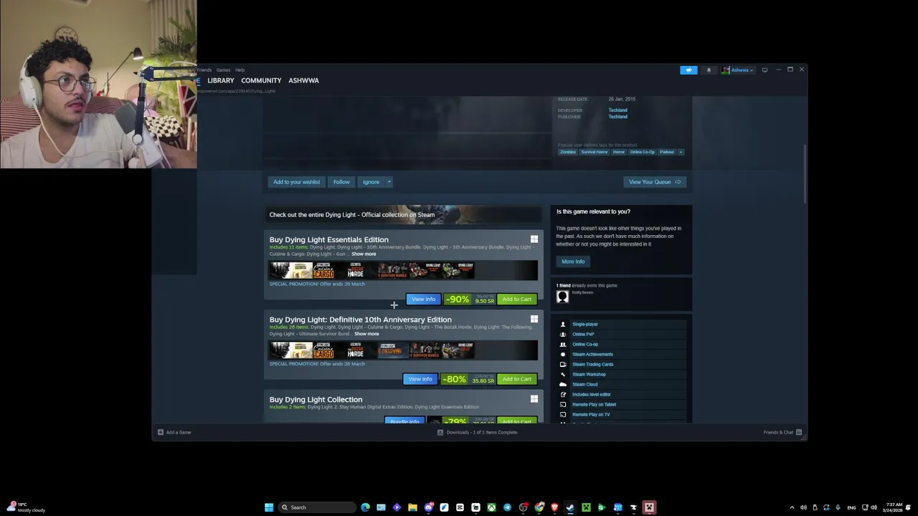Open the Friends menu
The height and width of the screenshot is (516, 918).
[204, 70]
